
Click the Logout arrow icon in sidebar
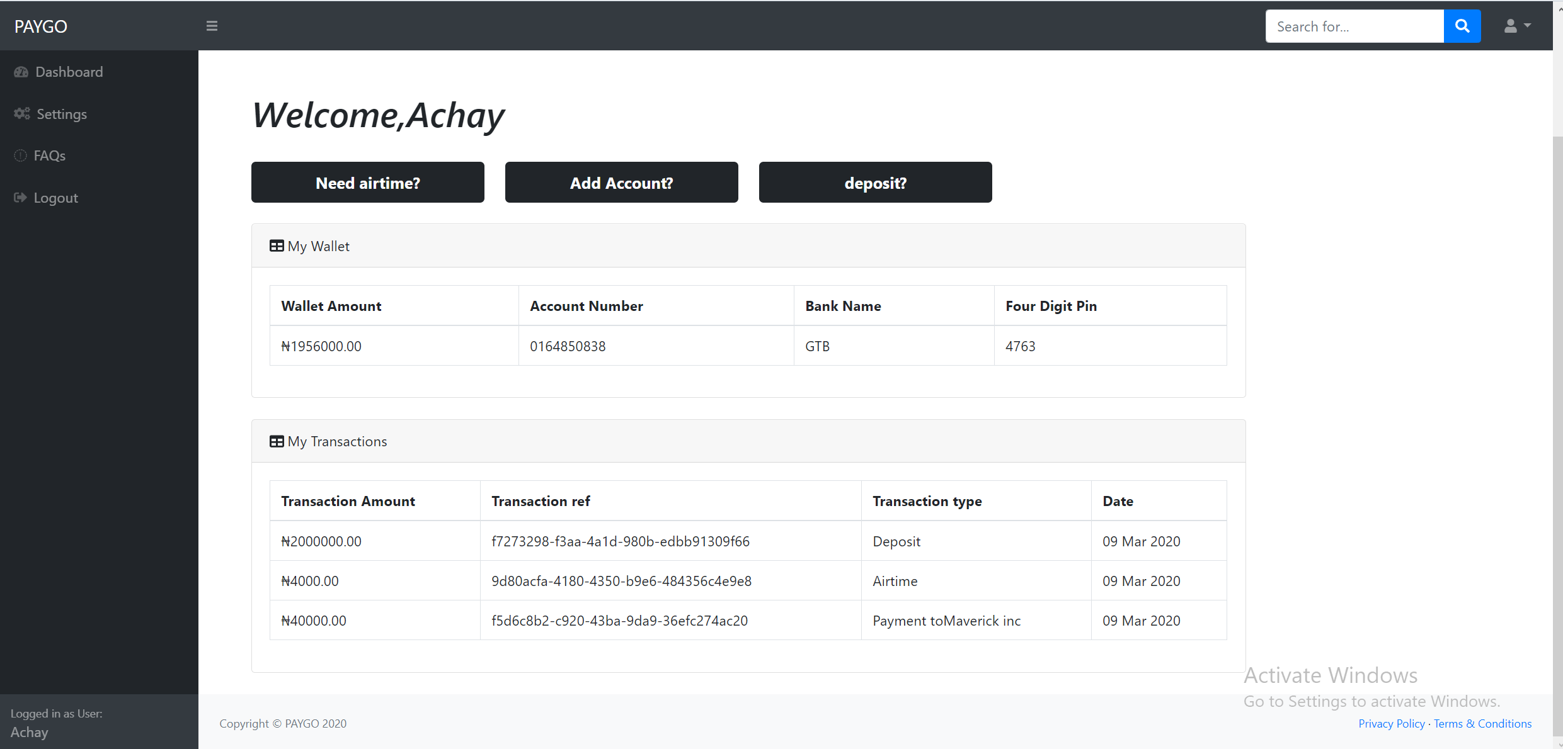[20, 198]
